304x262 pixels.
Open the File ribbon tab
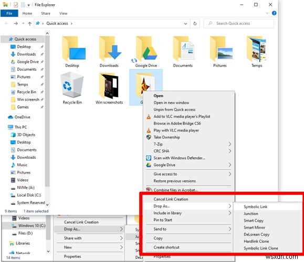click(x=9, y=13)
